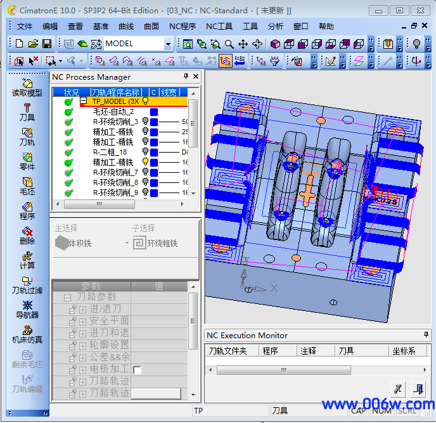Pin the NC Process Manager panel
The height and width of the screenshot is (423, 436).
pos(186,76)
